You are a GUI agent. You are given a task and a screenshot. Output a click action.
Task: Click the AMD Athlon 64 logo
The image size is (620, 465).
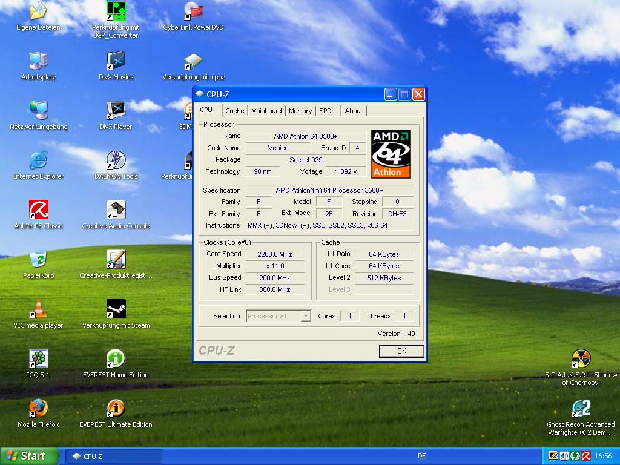[x=391, y=154]
